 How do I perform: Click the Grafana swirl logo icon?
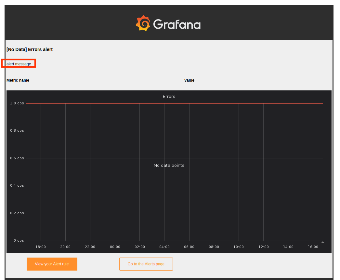tap(143, 23)
